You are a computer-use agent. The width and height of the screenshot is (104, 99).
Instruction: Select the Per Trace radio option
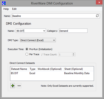point(27,54)
